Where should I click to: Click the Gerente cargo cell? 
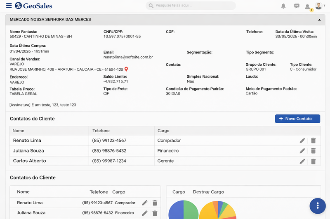(165, 161)
